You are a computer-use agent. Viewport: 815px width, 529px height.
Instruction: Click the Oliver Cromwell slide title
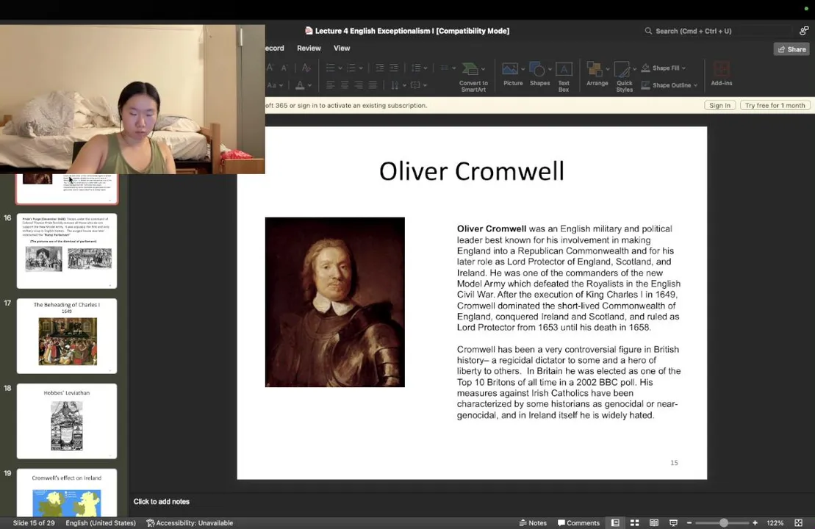coord(471,171)
